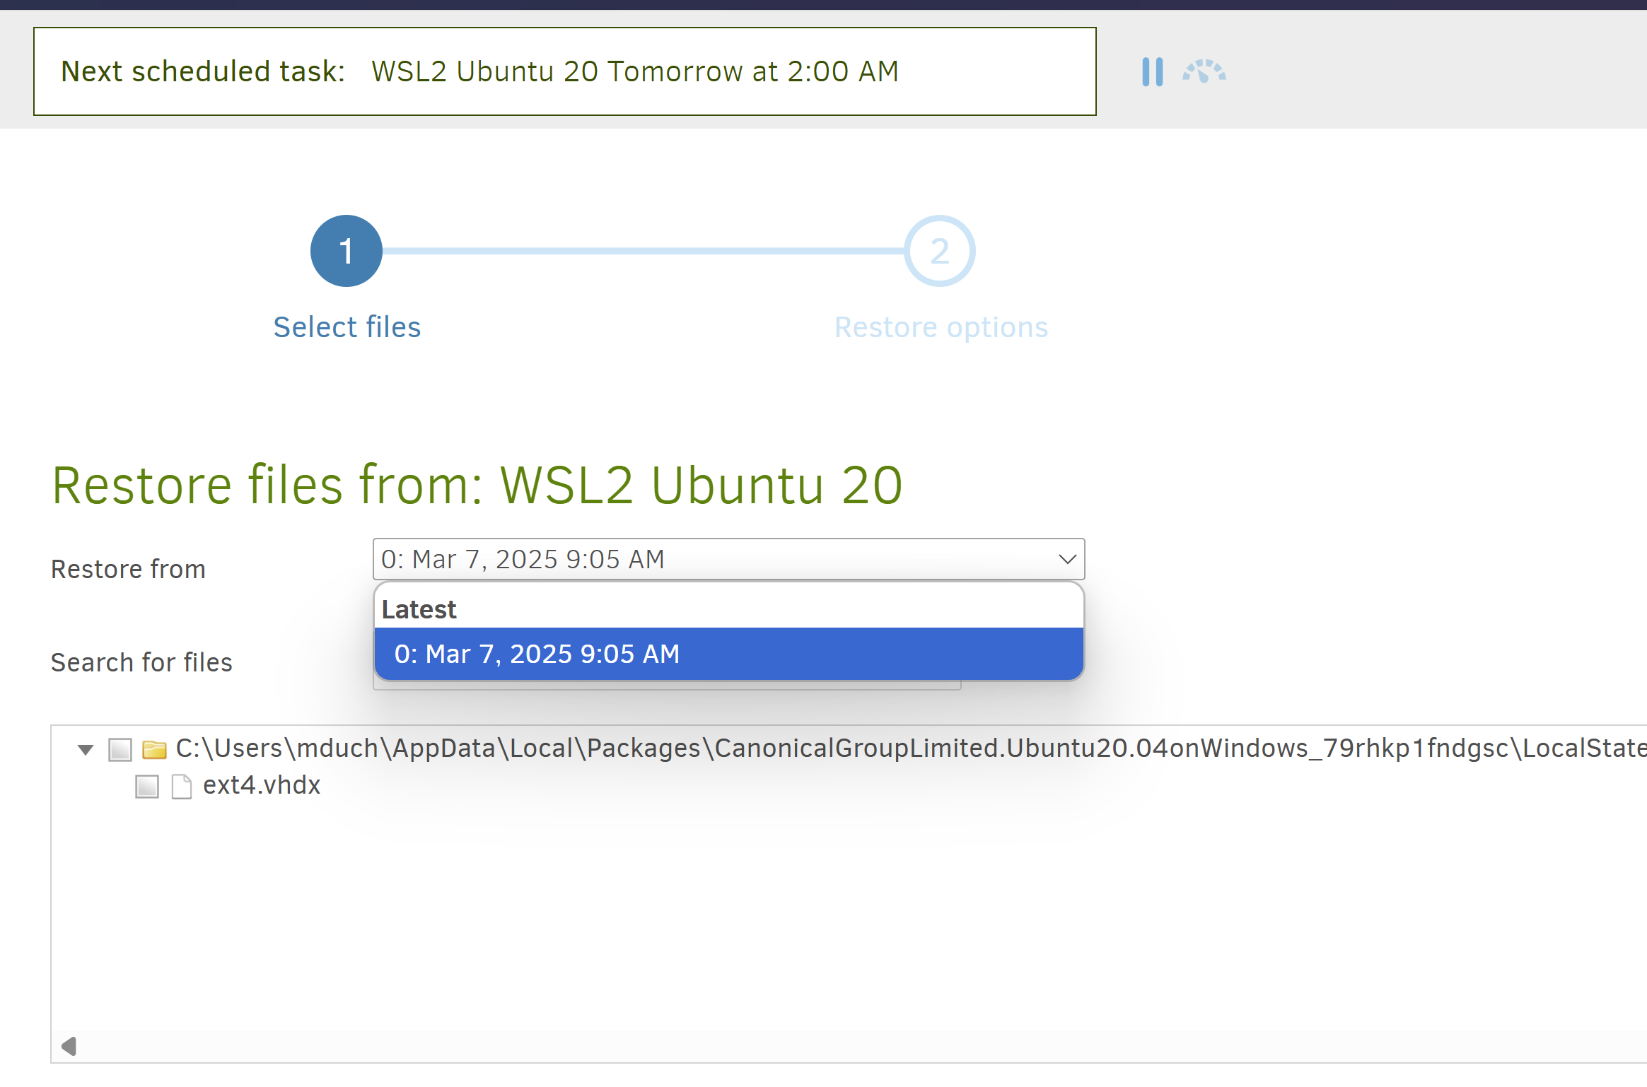
Task: Select the Mar 7, 2025 9:05 AM option
Action: pyautogui.click(x=537, y=654)
